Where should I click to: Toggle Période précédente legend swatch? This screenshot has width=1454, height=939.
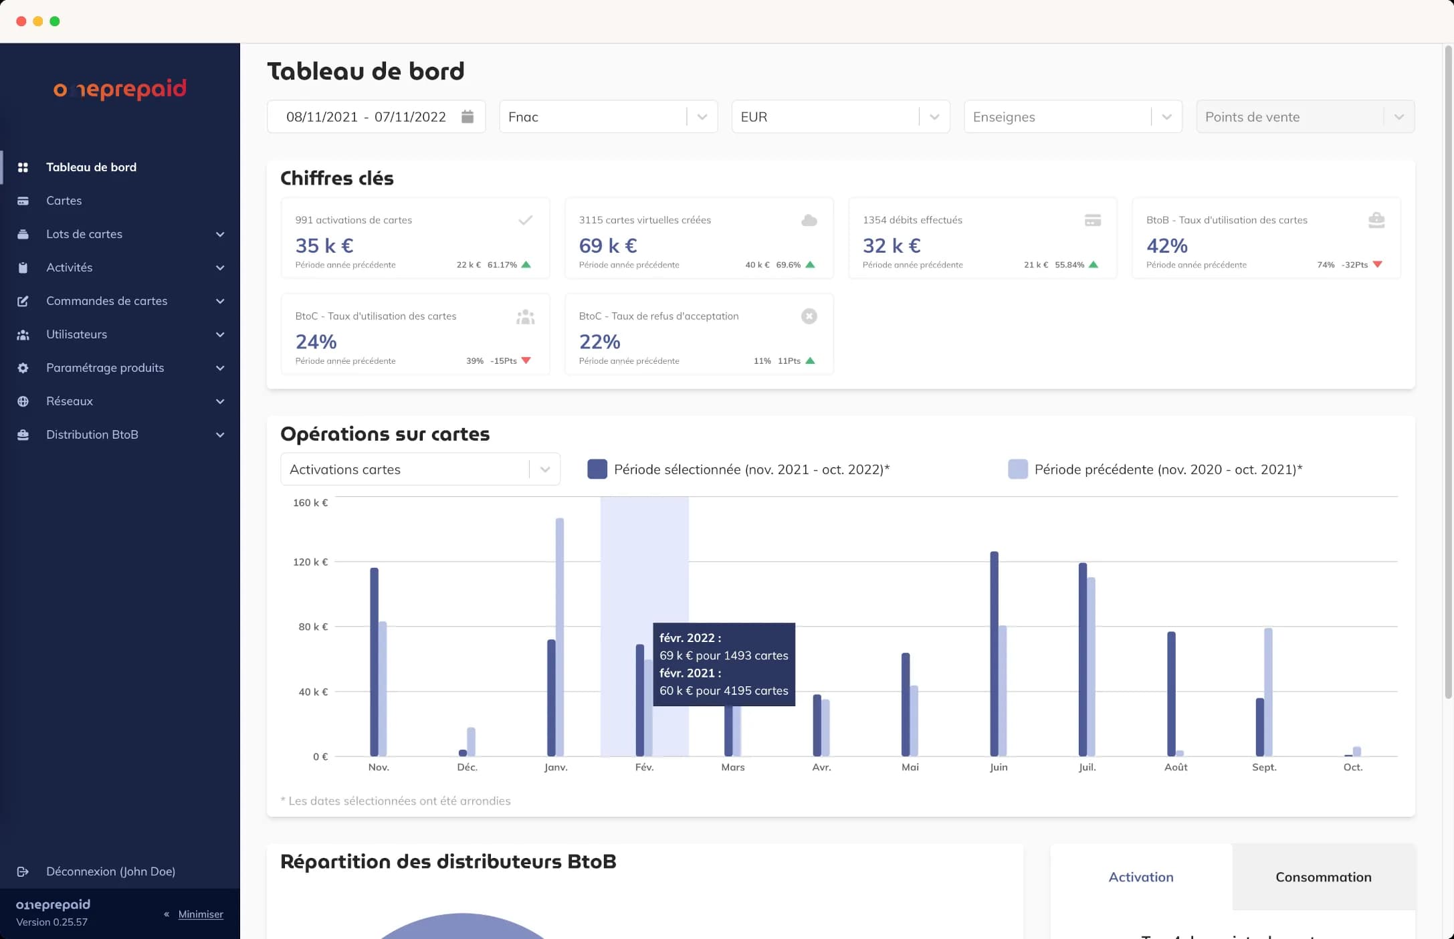[1017, 469]
